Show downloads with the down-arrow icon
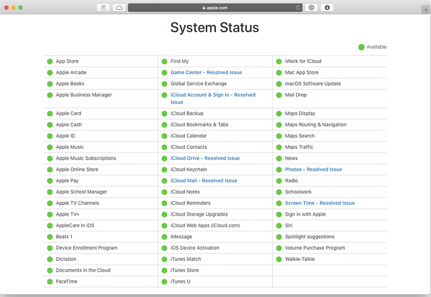This screenshot has width=431, height=297. 327,8
